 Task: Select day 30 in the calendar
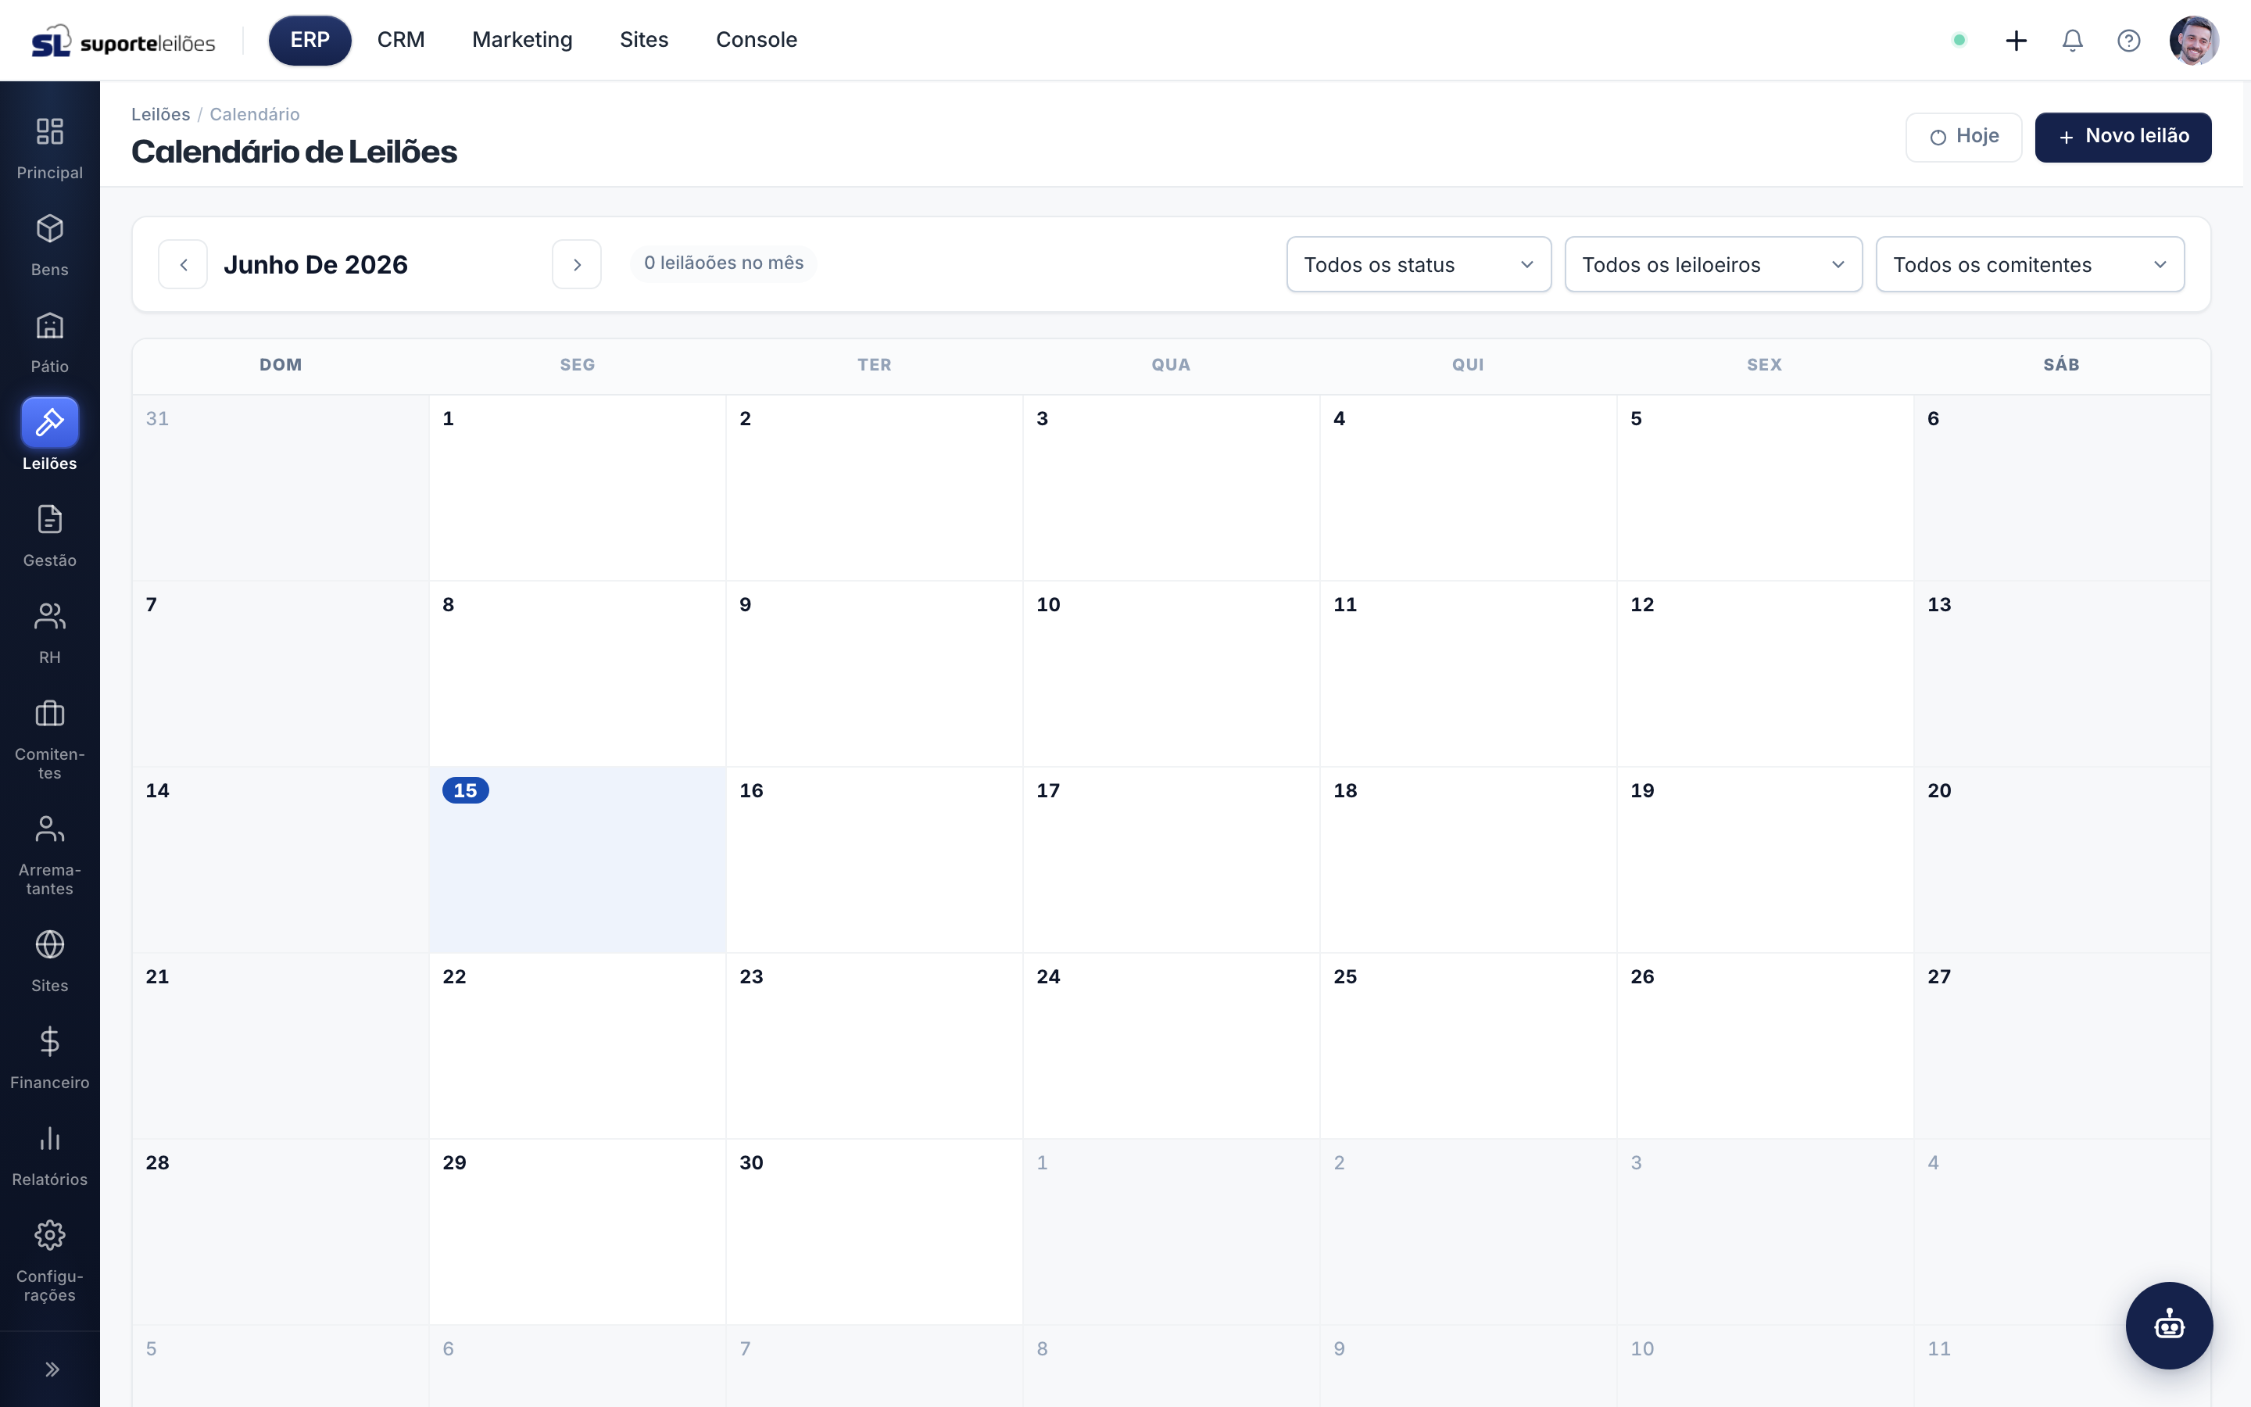pyautogui.click(x=875, y=1232)
